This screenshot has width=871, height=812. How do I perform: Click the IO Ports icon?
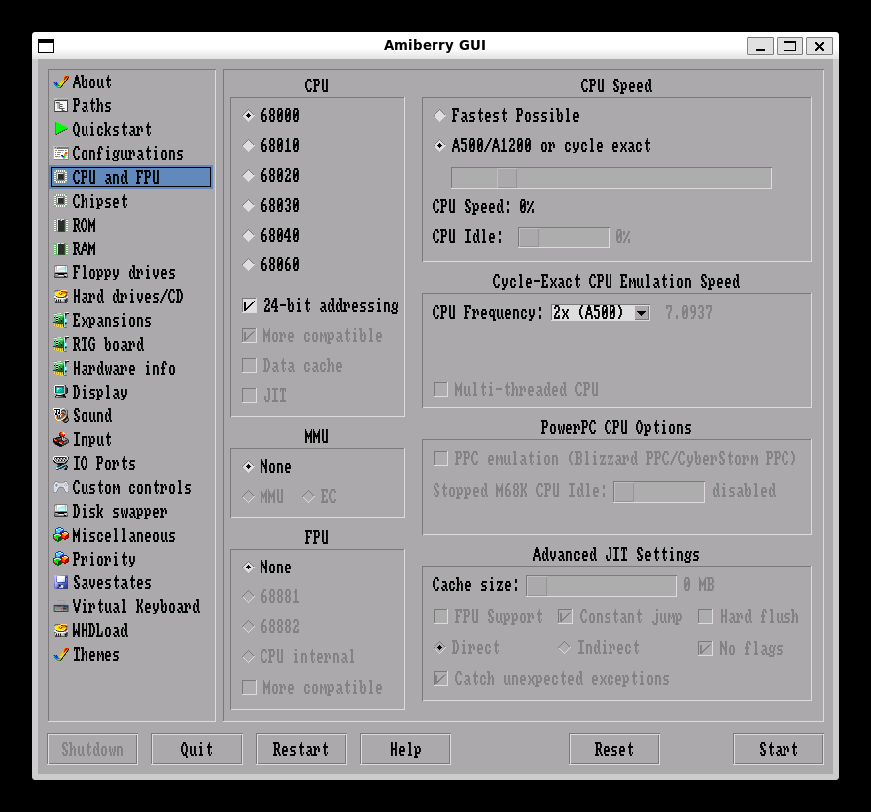pos(61,464)
